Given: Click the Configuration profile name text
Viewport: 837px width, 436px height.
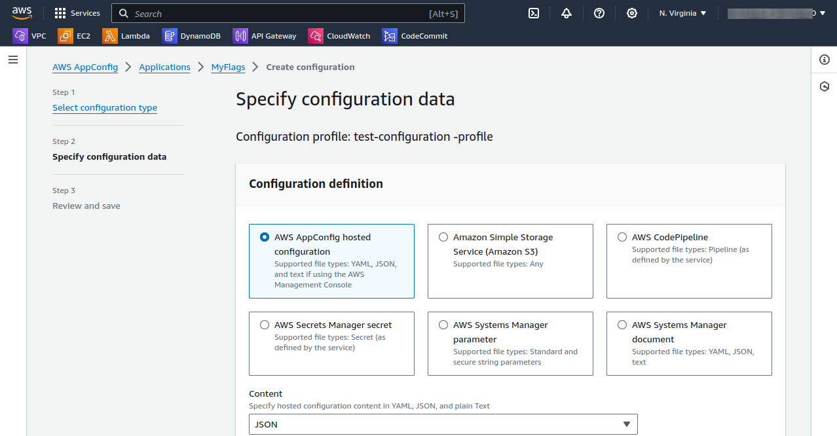Looking at the screenshot, I should click(x=364, y=137).
